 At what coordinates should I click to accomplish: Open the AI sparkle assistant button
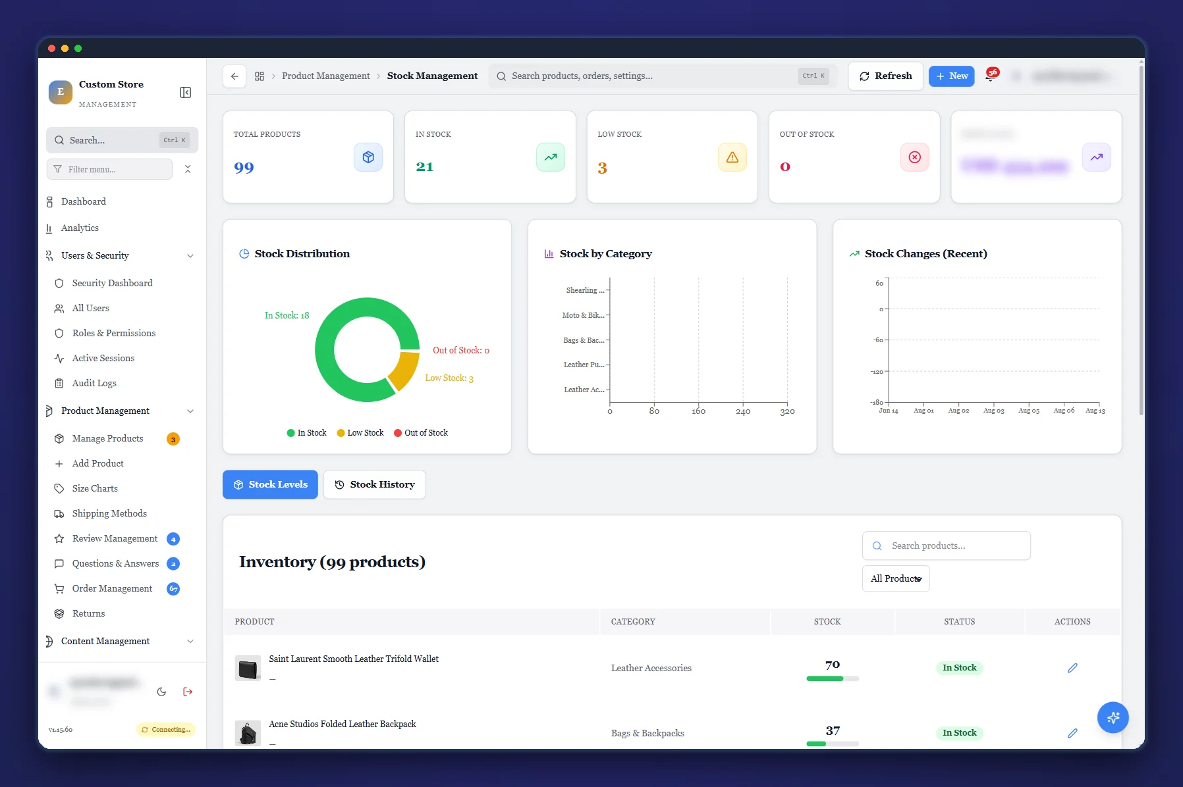click(x=1113, y=717)
